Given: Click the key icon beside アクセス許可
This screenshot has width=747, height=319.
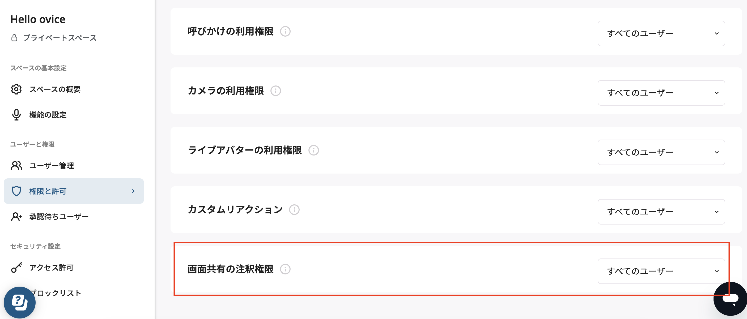Looking at the screenshot, I should 16,268.
